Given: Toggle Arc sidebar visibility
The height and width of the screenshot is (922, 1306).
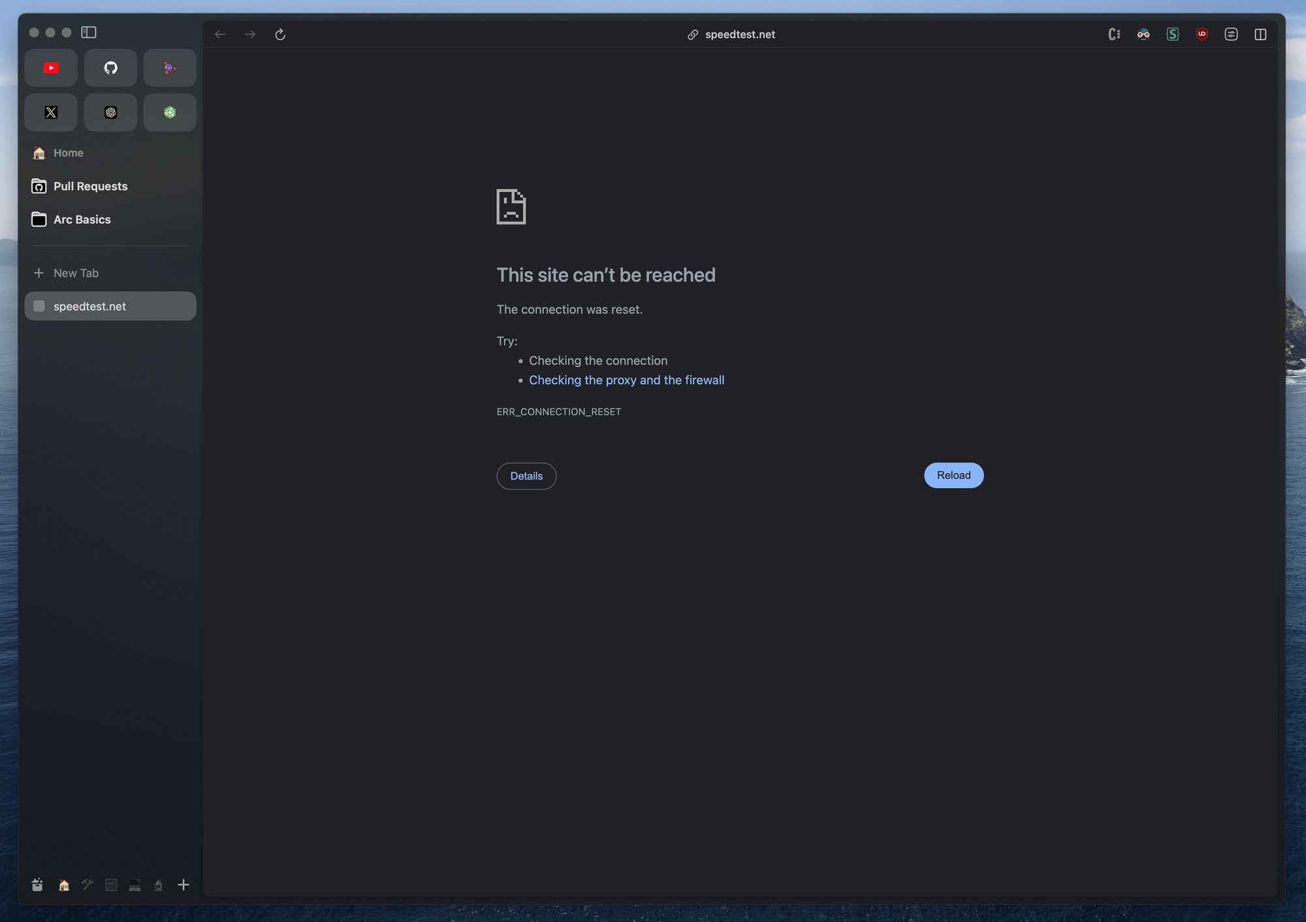Looking at the screenshot, I should pyautogui.click(x=89, y=32).
